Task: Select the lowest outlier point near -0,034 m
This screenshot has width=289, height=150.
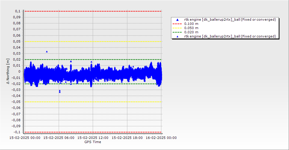Action: pyautogui.click(x=60, y=92)
